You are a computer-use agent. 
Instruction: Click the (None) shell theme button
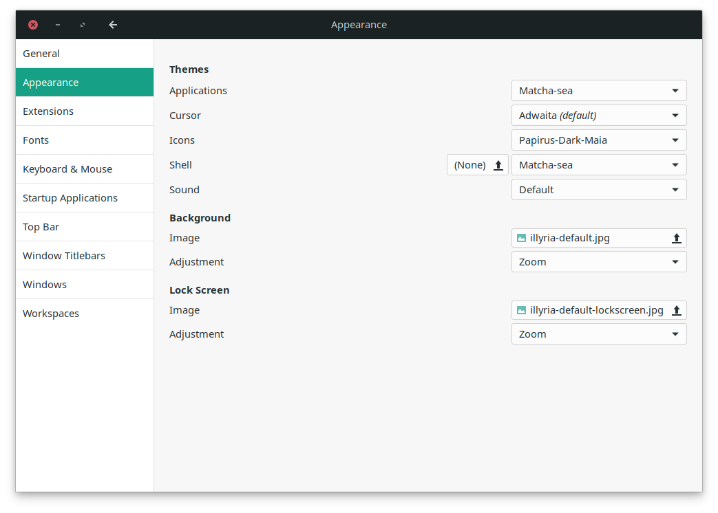pyautogui.click(x=470, y=164)
